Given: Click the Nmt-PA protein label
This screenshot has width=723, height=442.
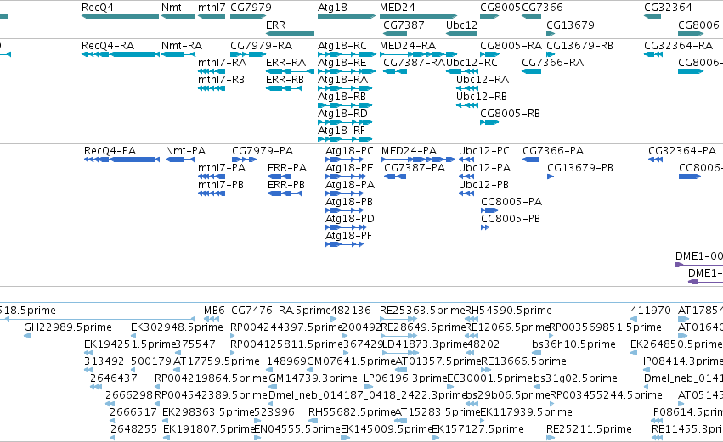Looking at the screenshot, I should (185, 151).
